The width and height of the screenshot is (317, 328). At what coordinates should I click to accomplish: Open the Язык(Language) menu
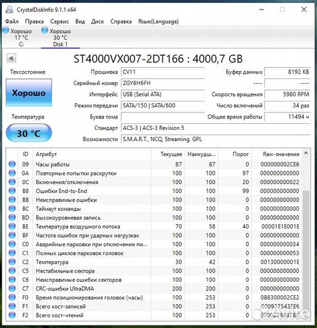point(158,21)
